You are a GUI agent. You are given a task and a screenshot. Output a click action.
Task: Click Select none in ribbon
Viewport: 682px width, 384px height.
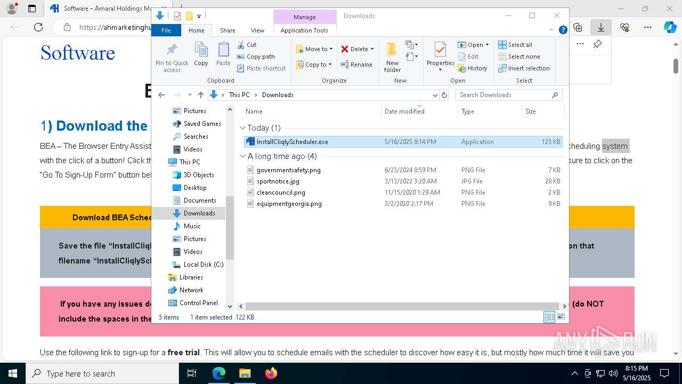pyautogui.click(x=519, y=57)
